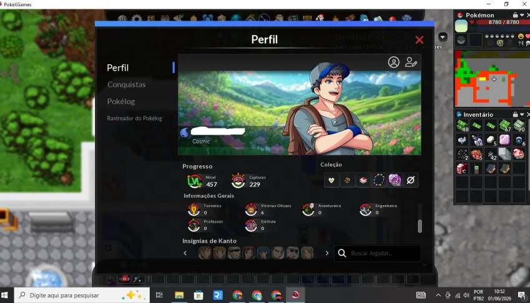Click the search magnifier in Buscar Jogador
Screen dimensions: 530x303
pyautogui.click(x=342, y=253)
